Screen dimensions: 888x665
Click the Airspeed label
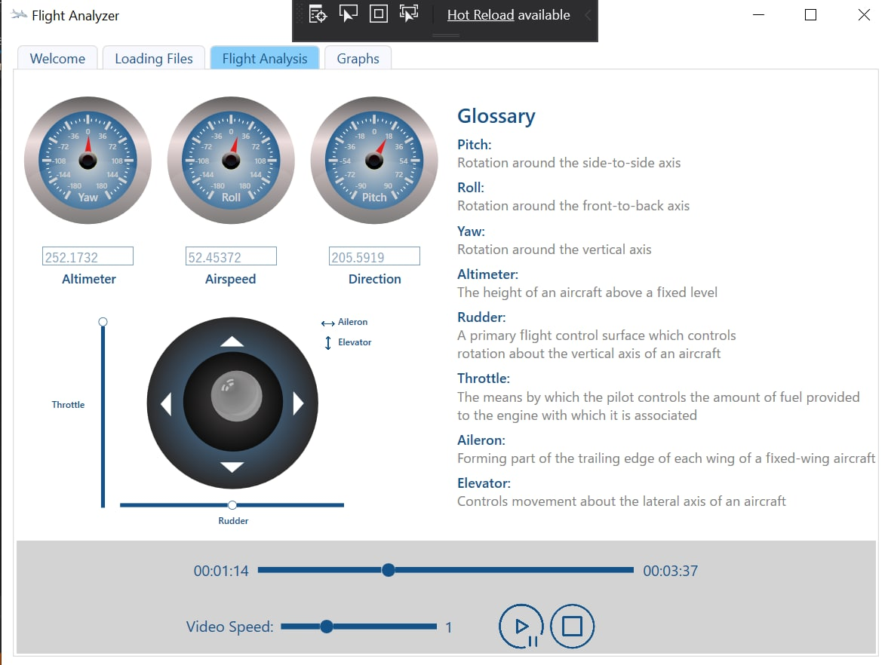coord(231,279)
